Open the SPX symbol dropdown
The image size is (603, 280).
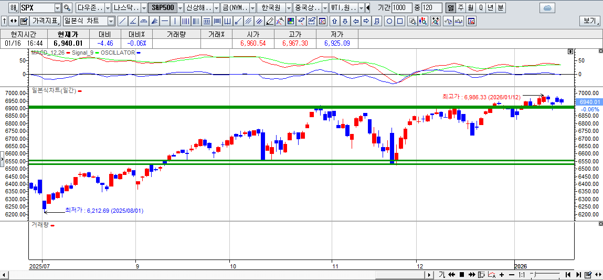coord(57,8)
